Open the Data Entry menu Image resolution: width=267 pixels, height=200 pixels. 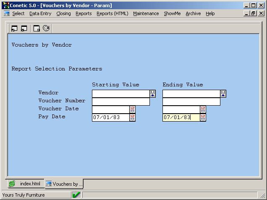click(x=40, y=13)
